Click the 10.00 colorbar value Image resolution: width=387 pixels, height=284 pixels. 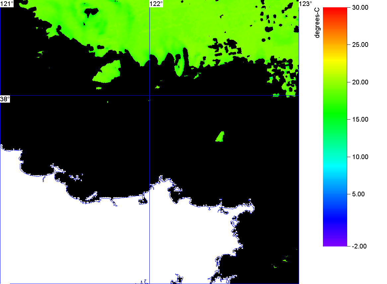click(360, 157)
